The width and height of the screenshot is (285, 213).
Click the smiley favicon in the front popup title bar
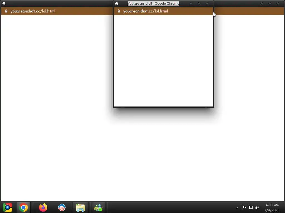[117, 3]
